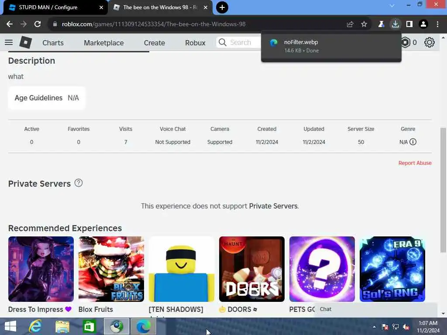Open a new browser tab
The image size is (447, 335).
(x=222, y=7)
